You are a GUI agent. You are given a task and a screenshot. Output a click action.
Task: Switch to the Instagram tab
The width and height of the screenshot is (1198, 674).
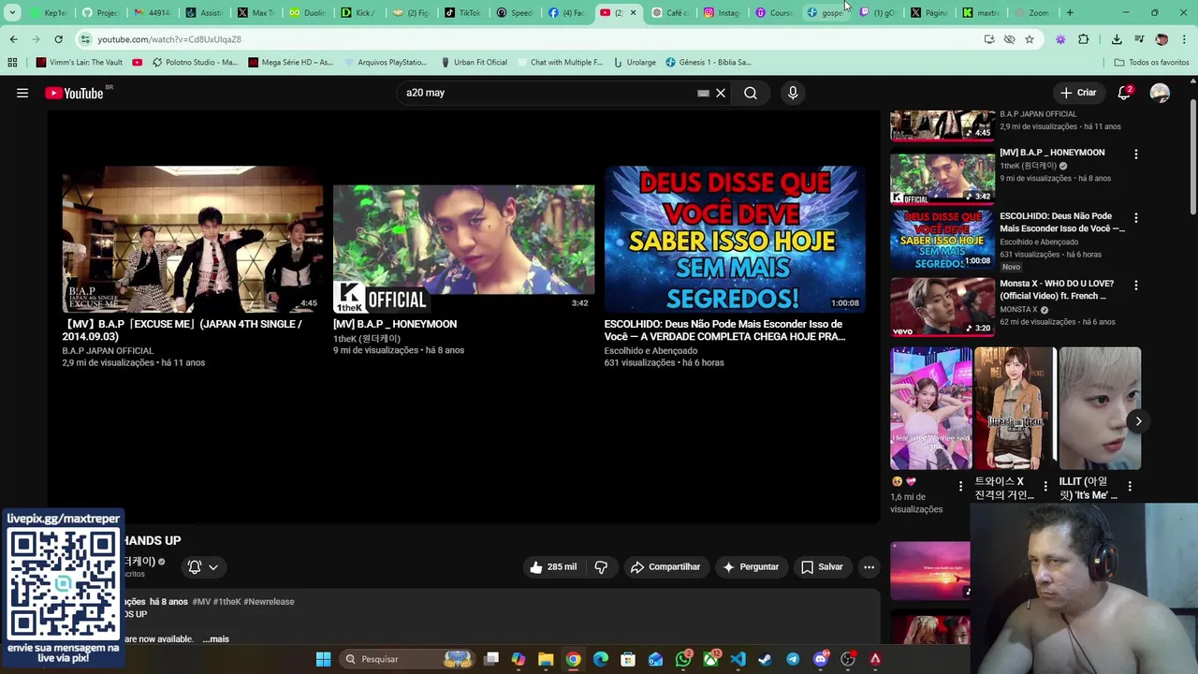pos(721,13)
